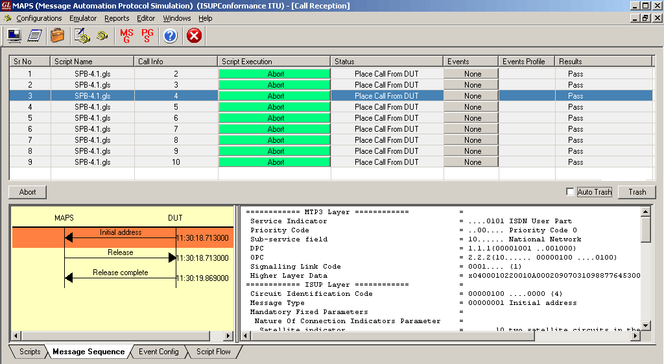Click Events None button in selected row 3
This screenshot has width=664, height=364.
pos(471,96)
